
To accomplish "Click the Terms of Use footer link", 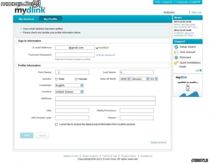I will pos(109,156).
